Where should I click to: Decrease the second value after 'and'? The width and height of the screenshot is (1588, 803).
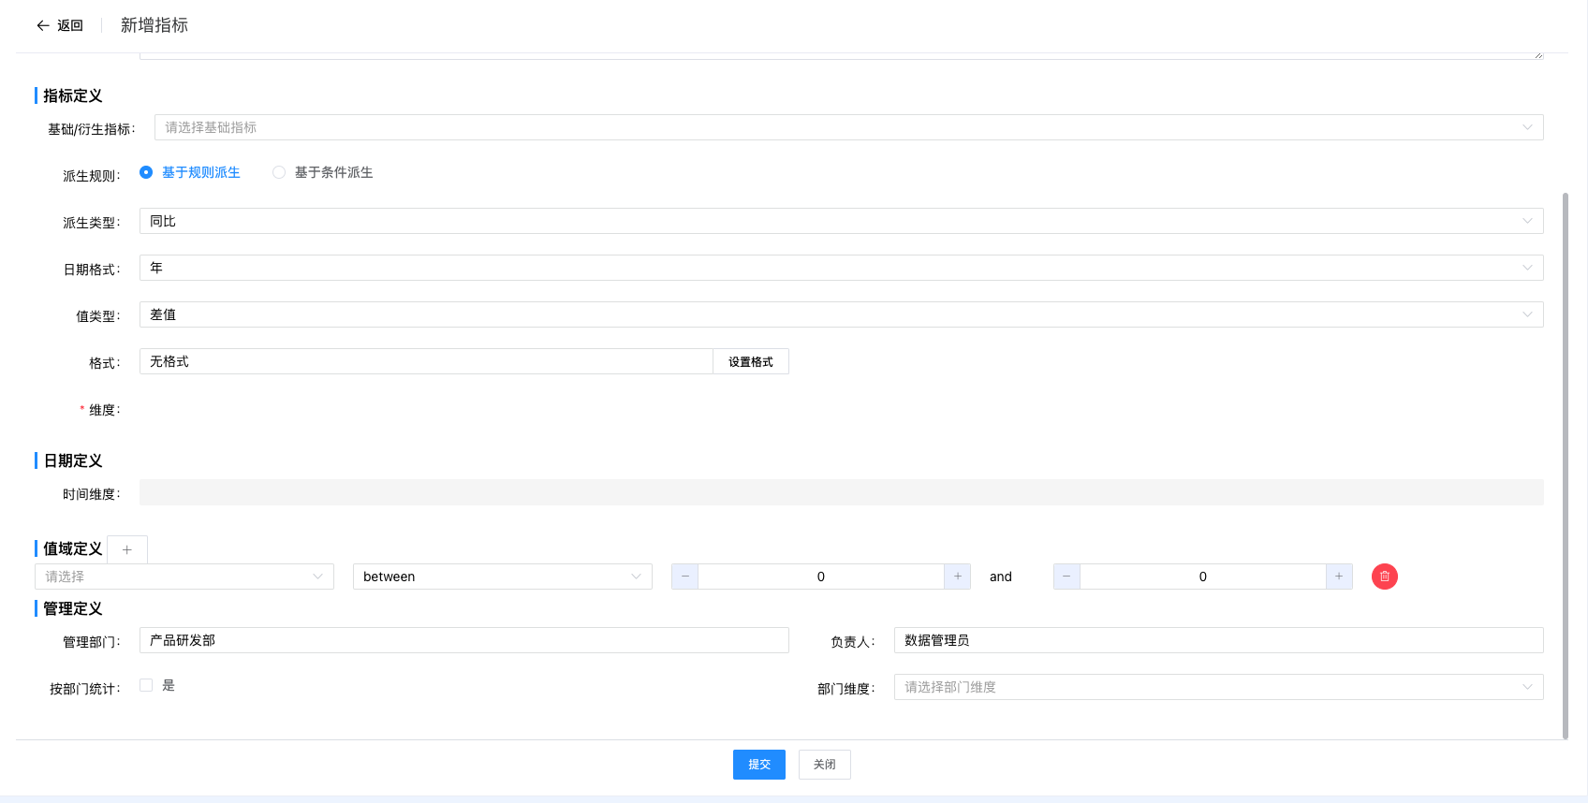point(1066,577)
